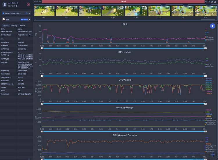The width and height of the screenshot is (218, 160).
Task: Toggle the Memory legend series visibility
Action: (208, 118)
